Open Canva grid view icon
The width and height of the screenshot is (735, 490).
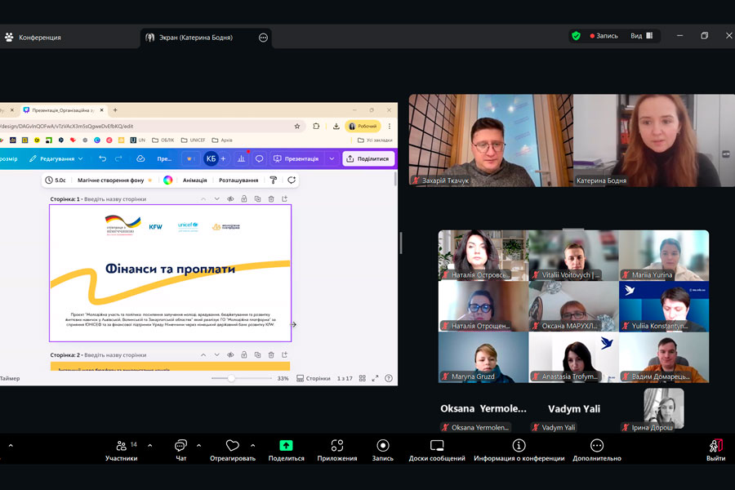click(x=363, y=378)
